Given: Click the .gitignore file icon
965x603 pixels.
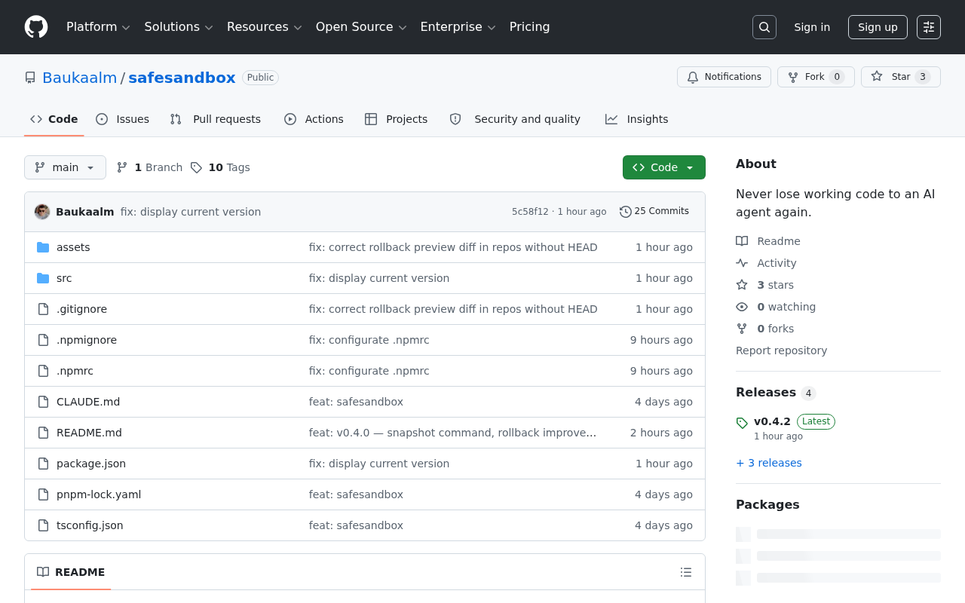Looking at the screenshot, I should coord(43,309).
